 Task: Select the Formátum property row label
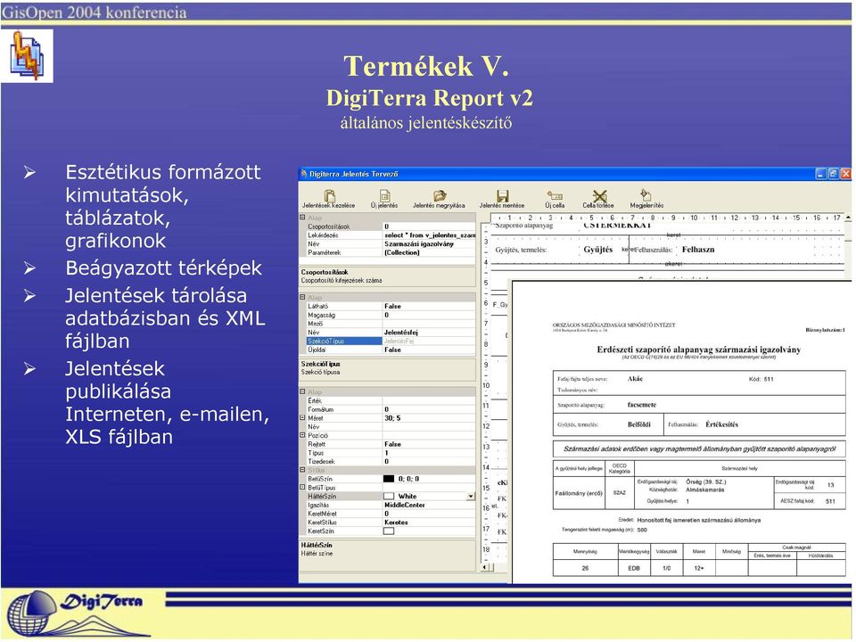pos(320,409)
